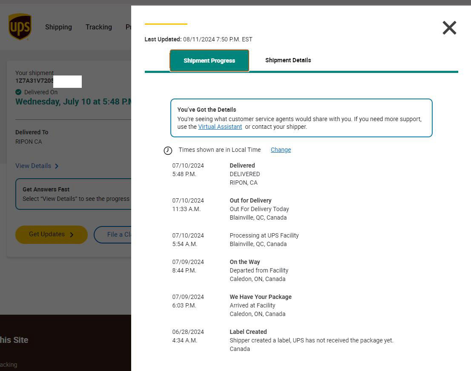471x371 pixels.
Task: Select the 11:33 A.M. timestamp
Action: [x=186, y=209]
